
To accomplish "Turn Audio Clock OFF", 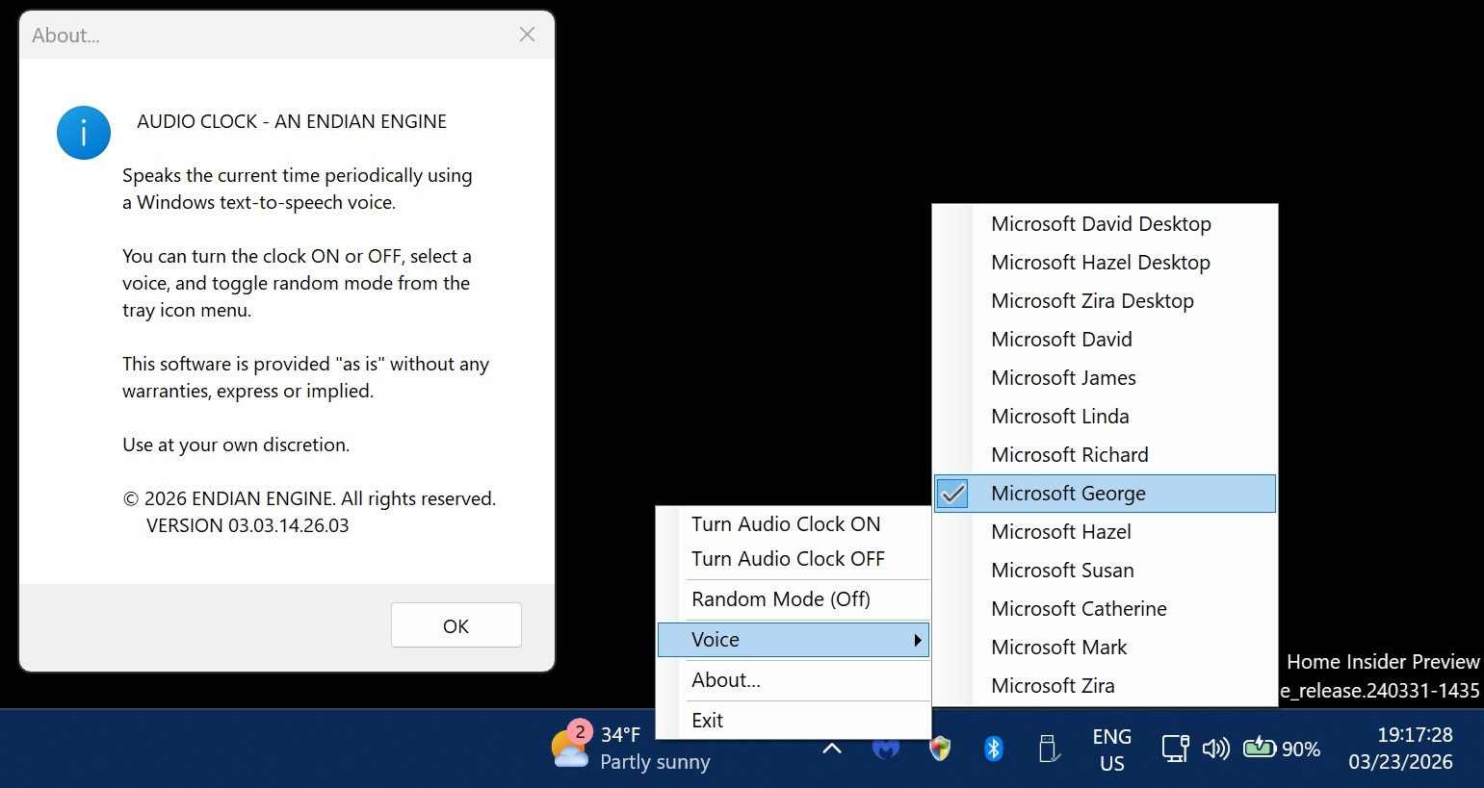I will point(788,559).
